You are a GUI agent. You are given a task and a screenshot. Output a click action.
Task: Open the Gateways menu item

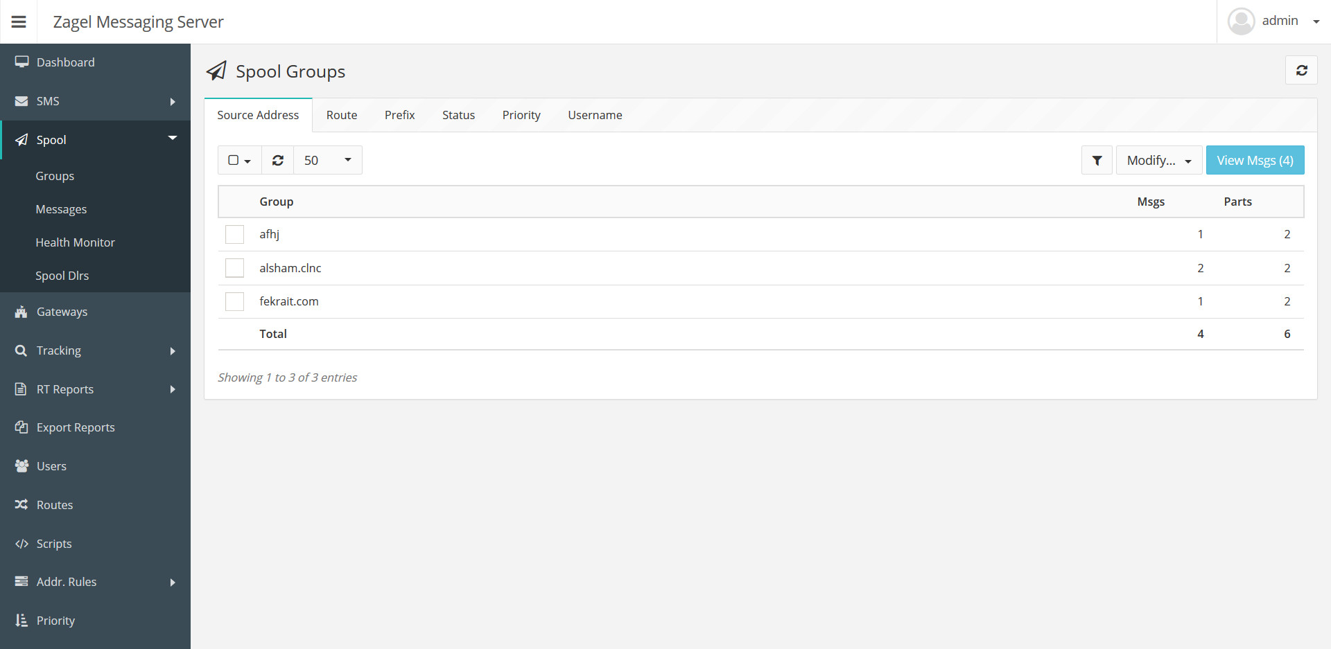pyautogui.click(x=95, y=312)
